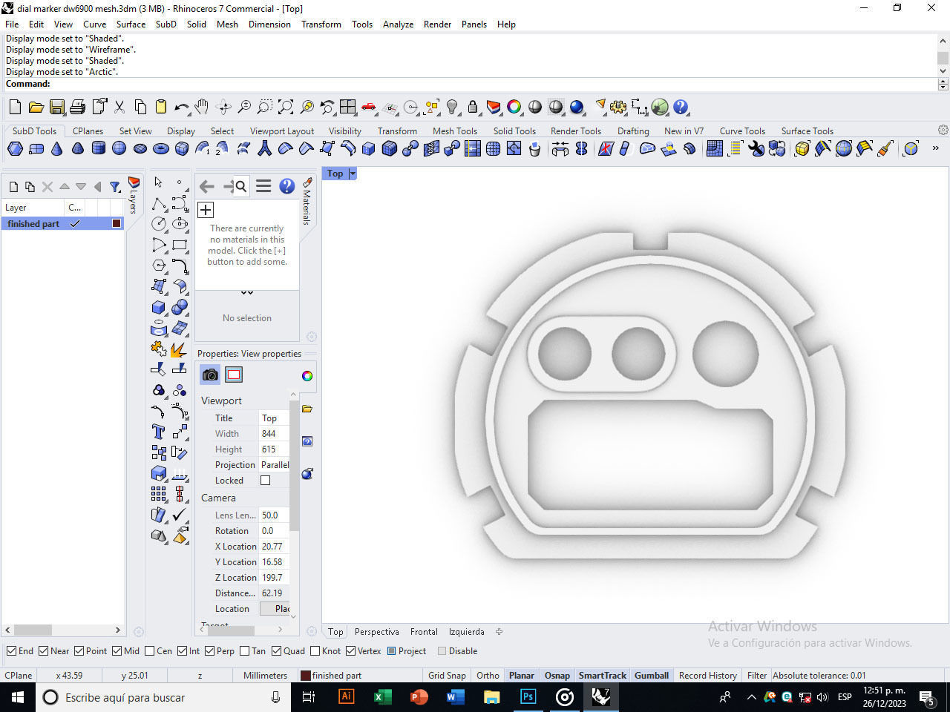The width and height of the screenshot is (950, 712).
Task: Check the Locked viewport checkbox
Action: 265,481
